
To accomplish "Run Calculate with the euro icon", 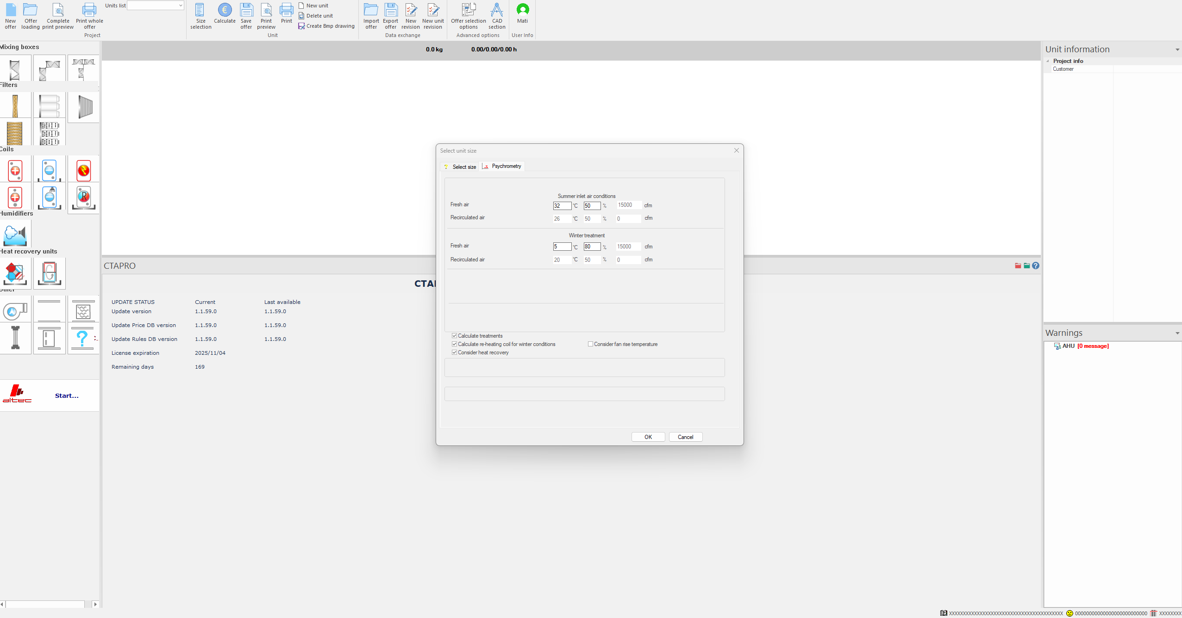I will click(x=225, y=13).
